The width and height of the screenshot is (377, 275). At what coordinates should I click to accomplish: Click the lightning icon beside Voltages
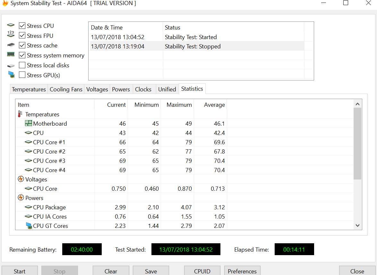coord(21,179)
